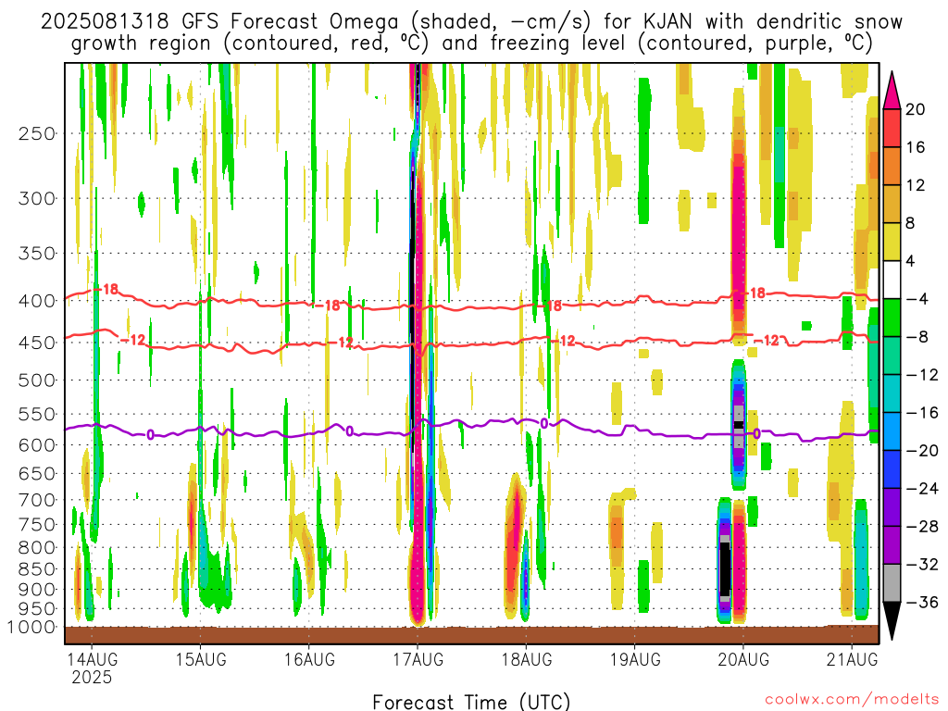The height and width of the screenshot is (711, 948).
Task: Click the yellow colorbar swatch between 4 and 8
Action: pyautogui.click(x=892, y=242)
